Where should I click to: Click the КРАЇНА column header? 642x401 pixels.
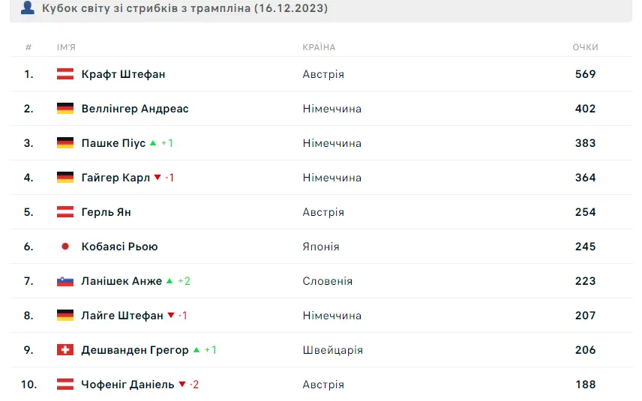point(319,47)
